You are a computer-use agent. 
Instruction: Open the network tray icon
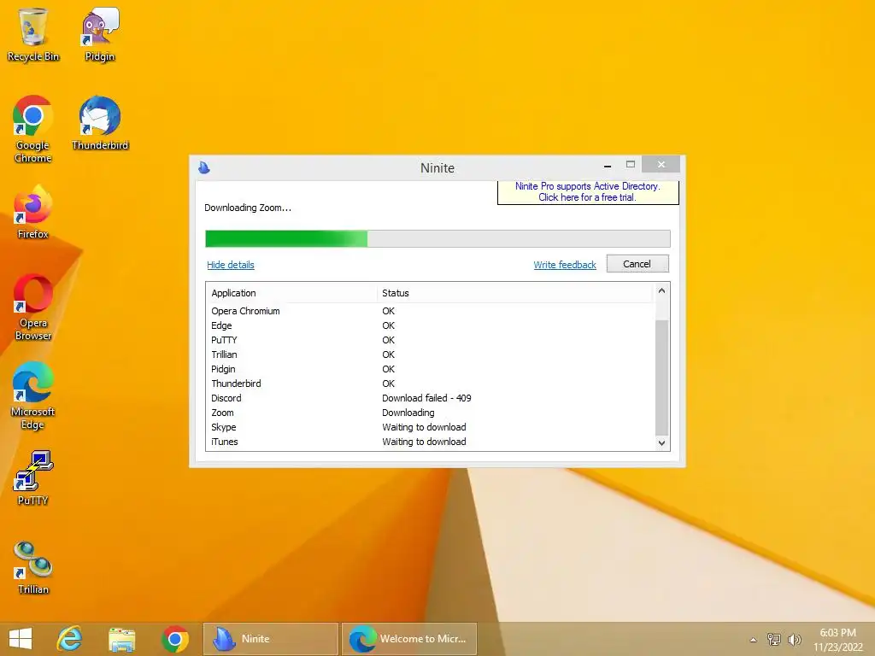point(774,639)
